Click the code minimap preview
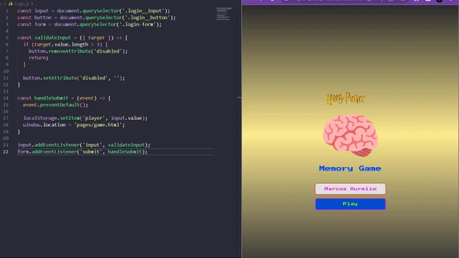Image resolution: width=459 pixels, height=258 pixels. tap(224, 13)
